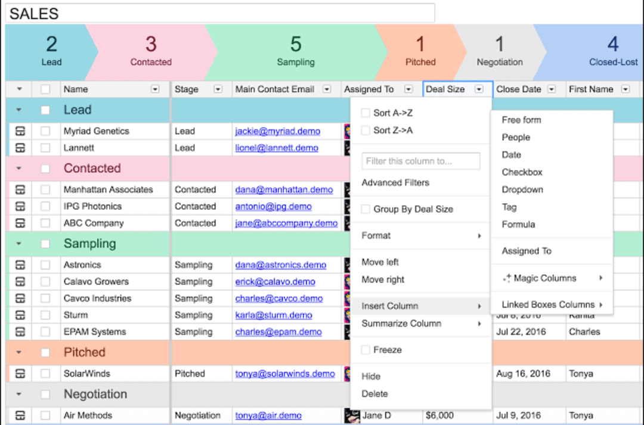Screen dimensions: 644x425
Task: Open the Stage column dropdown
Action: pos(218,89)
